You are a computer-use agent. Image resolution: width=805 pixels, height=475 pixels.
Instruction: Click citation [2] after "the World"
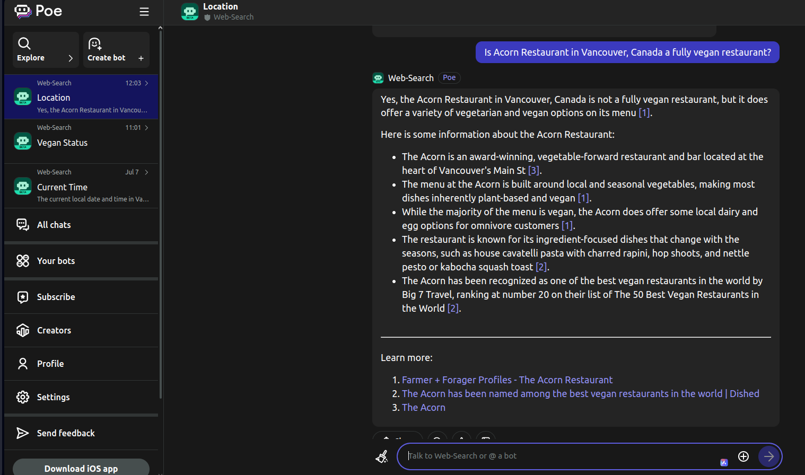click(453, 309)
